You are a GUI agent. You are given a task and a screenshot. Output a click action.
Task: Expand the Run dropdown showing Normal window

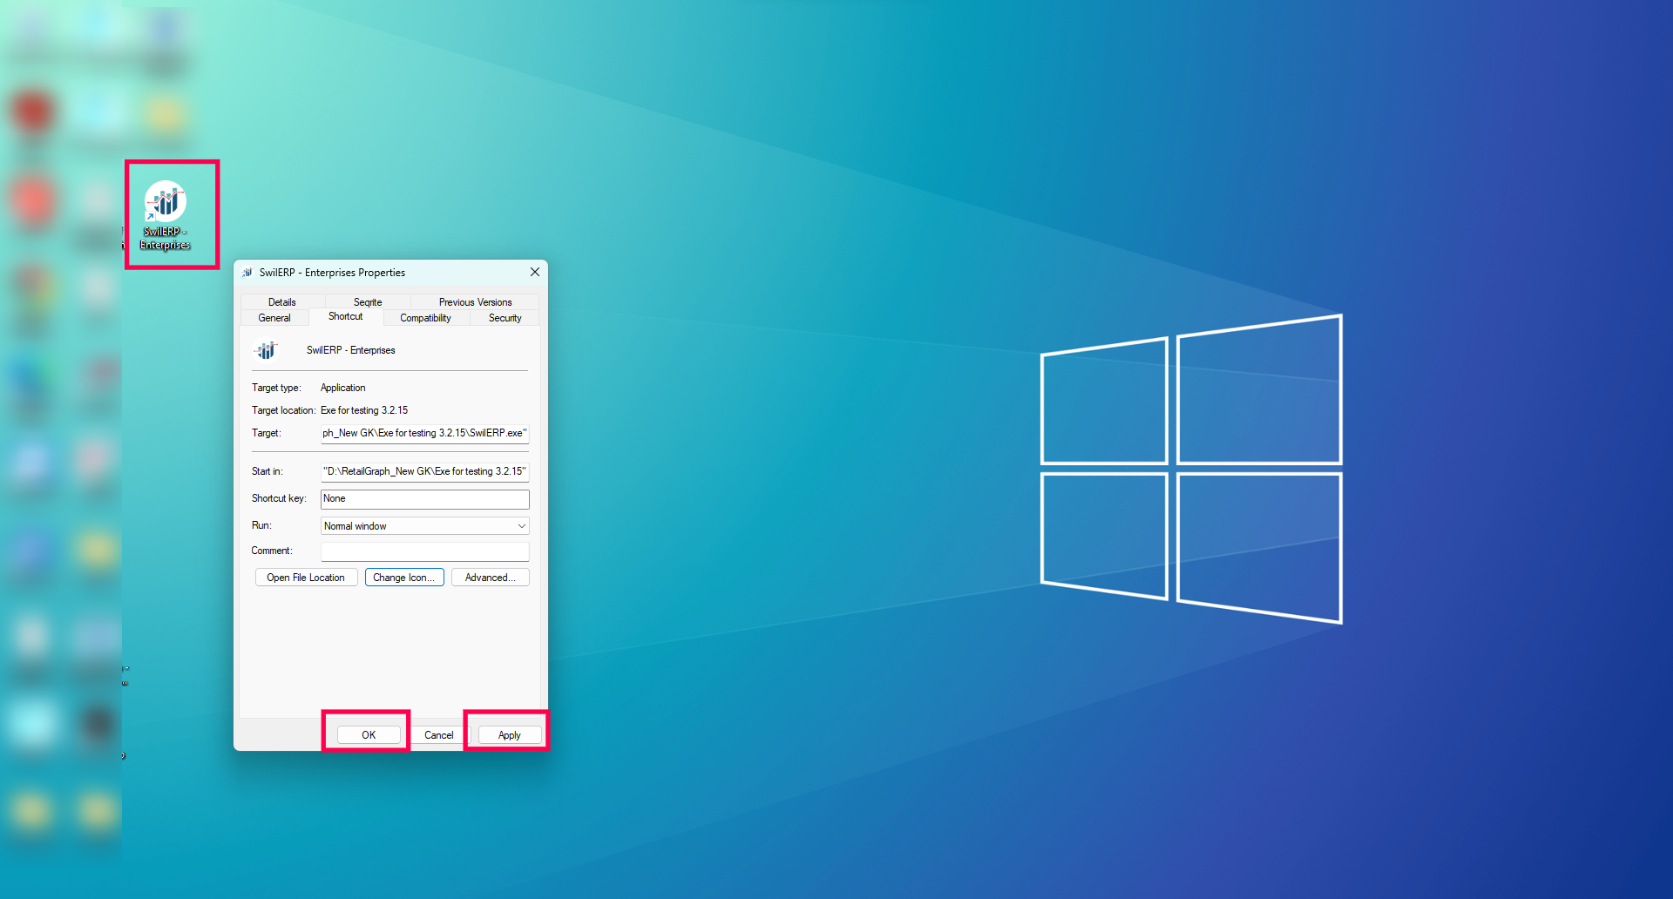click(x=424, y=526)
